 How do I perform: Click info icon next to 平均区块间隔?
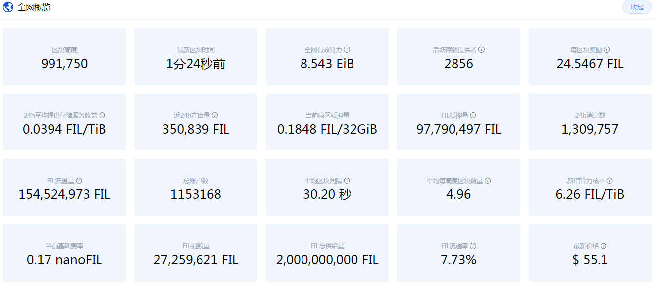pyautogui.click(x=347, y=181)
